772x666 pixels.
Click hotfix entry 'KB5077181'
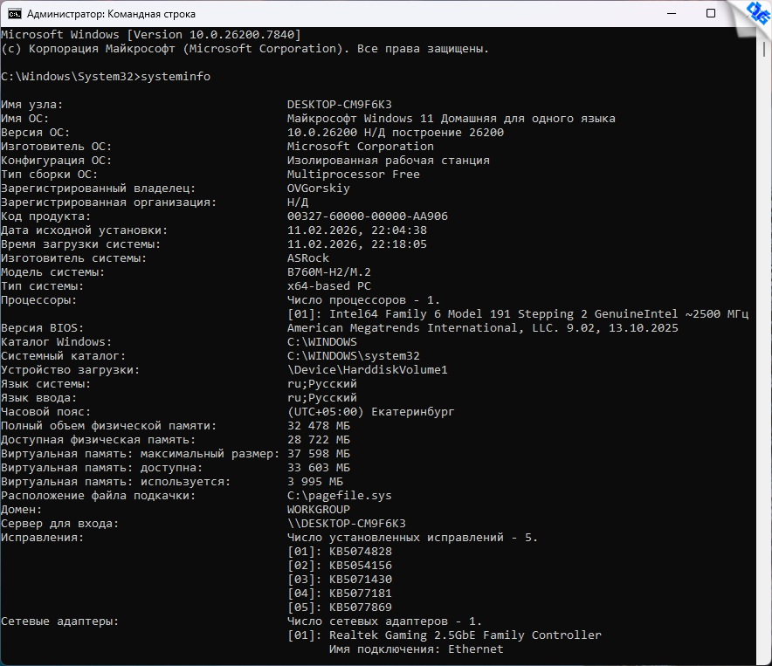click(x=361, y=594)
